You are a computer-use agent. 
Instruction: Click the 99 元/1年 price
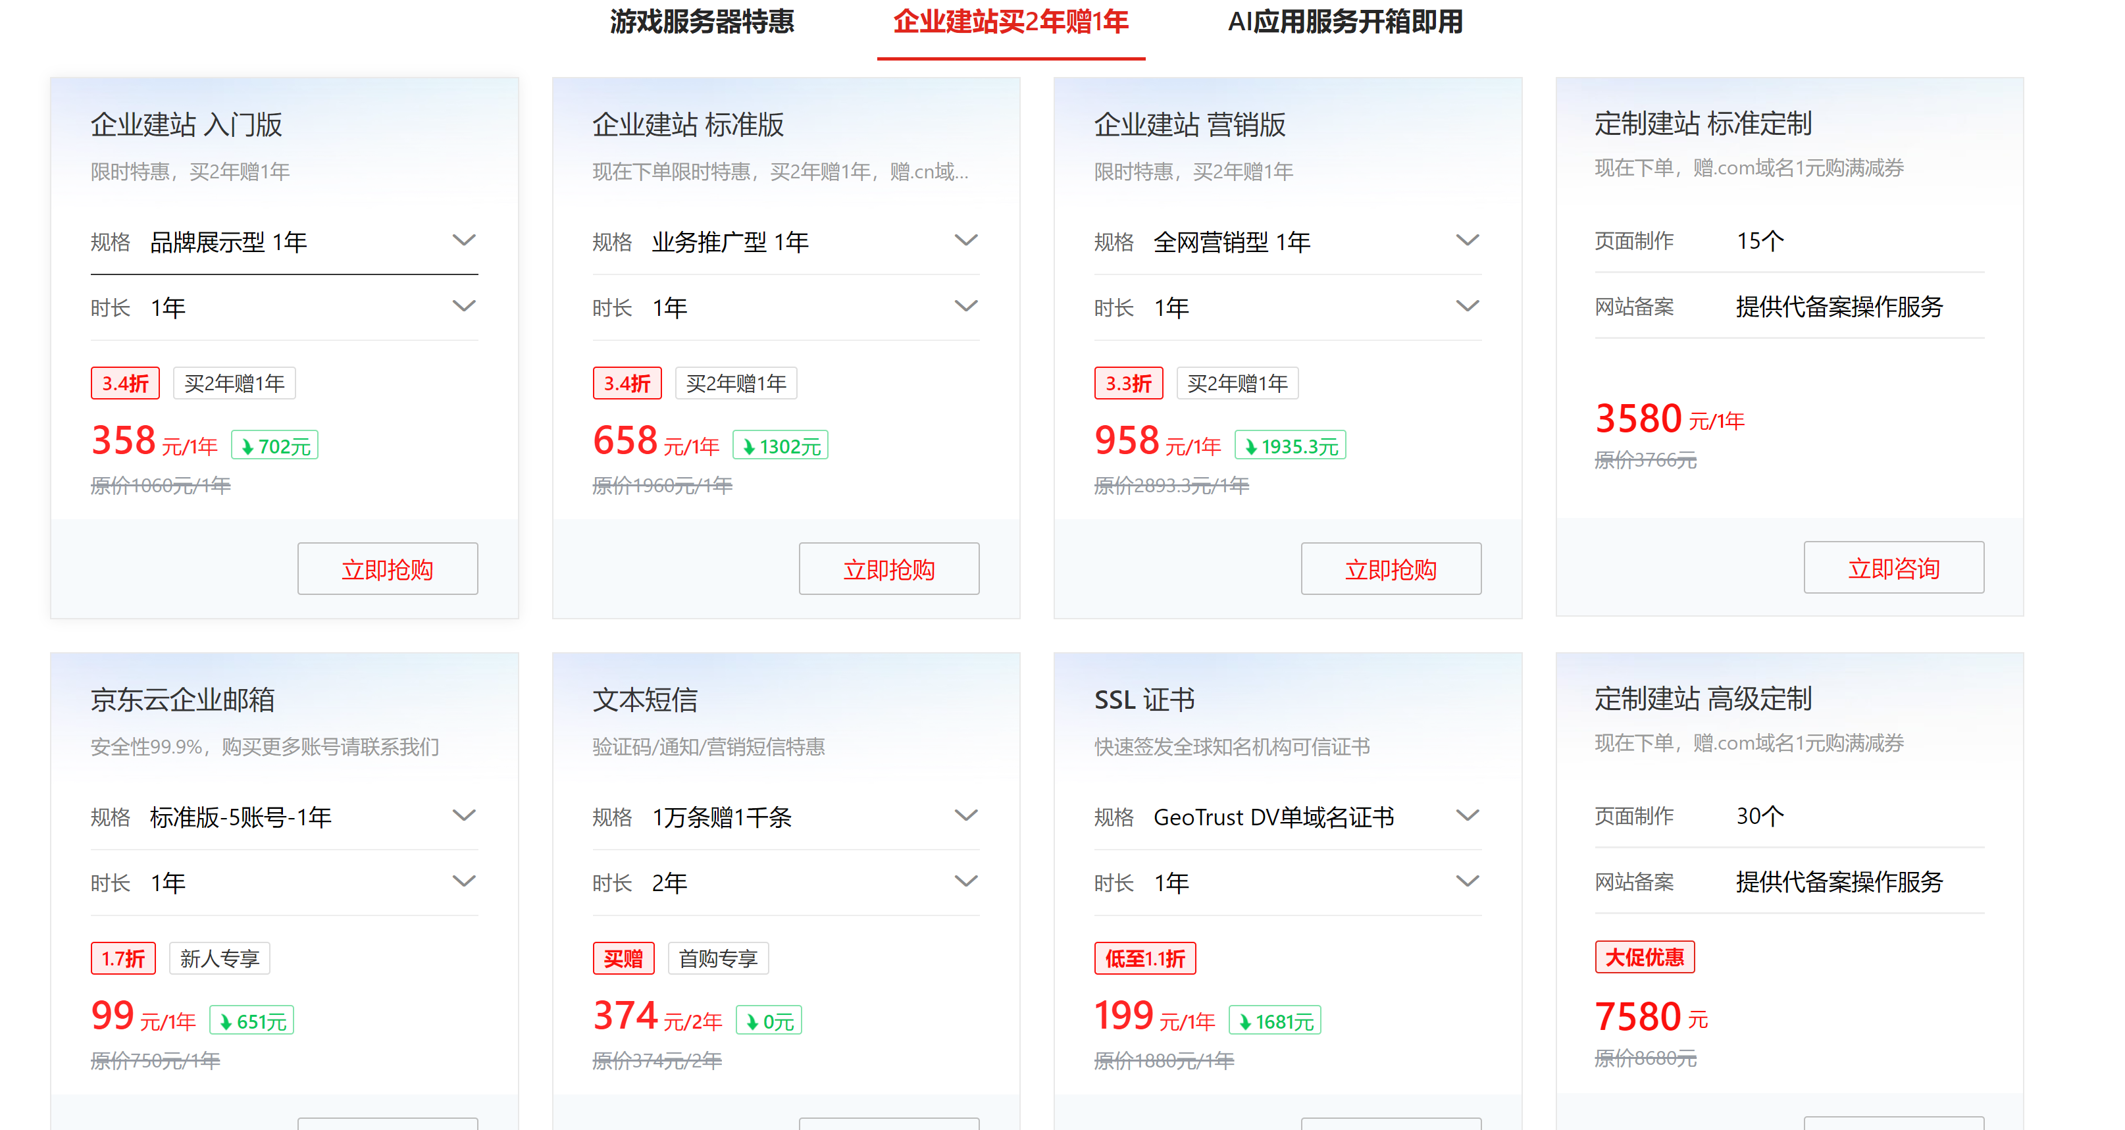pyautogui.click(x=143, y=1016)
